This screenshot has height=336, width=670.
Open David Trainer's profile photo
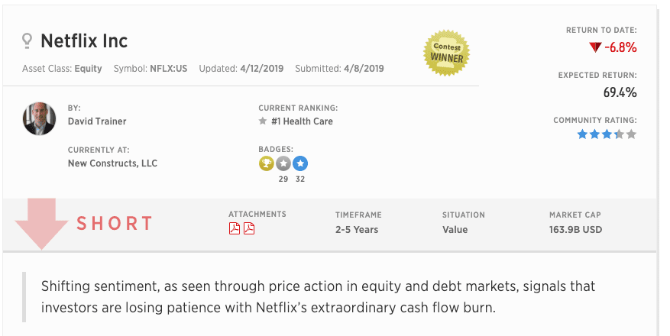pyautogui.click(x=39, y=118)
